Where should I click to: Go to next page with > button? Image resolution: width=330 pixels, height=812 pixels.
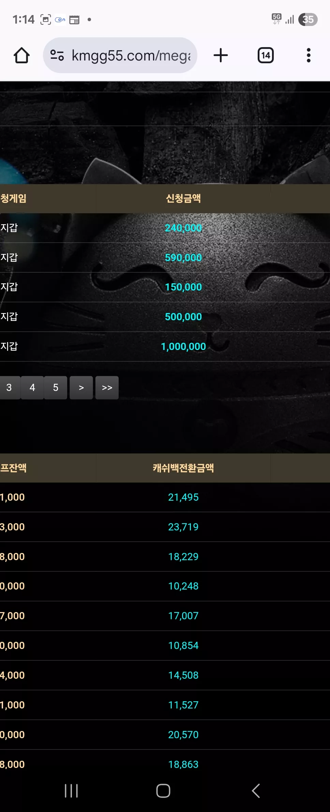pos(81,388)
